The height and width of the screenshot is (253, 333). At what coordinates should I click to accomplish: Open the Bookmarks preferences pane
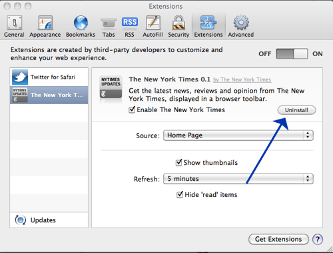tap(81, 26)
